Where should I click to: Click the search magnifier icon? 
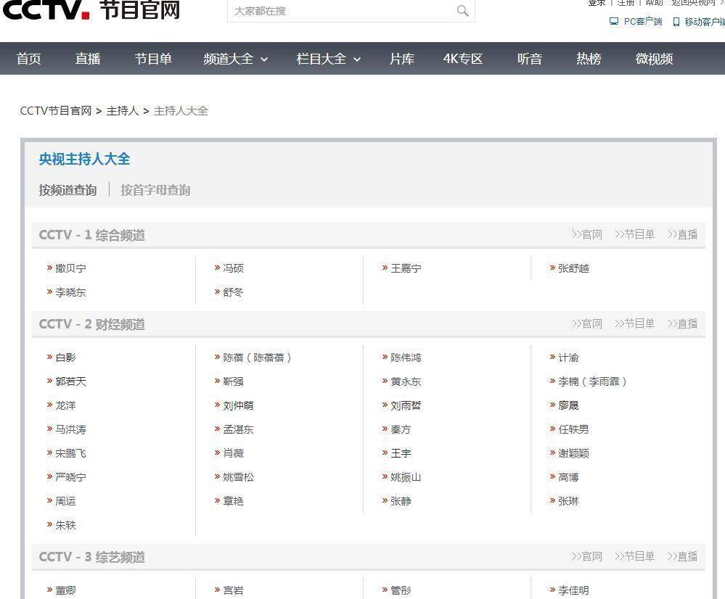(x=462, y=10)
